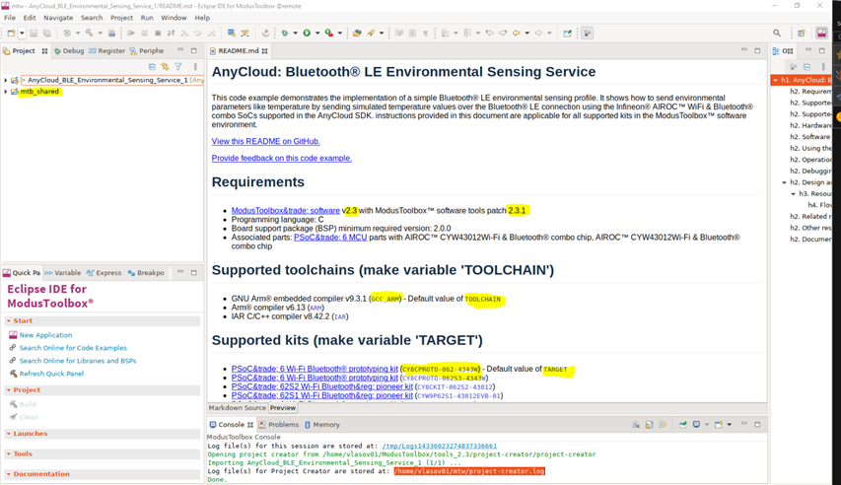
Task: Switch to the Memory tab
Action: click(x=321, y=424)
